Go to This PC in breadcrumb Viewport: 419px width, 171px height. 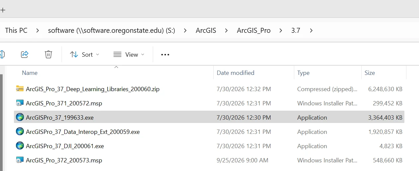(16, 30)
